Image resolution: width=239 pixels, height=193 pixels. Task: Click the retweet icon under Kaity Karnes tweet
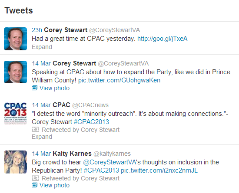pos(35,178)
